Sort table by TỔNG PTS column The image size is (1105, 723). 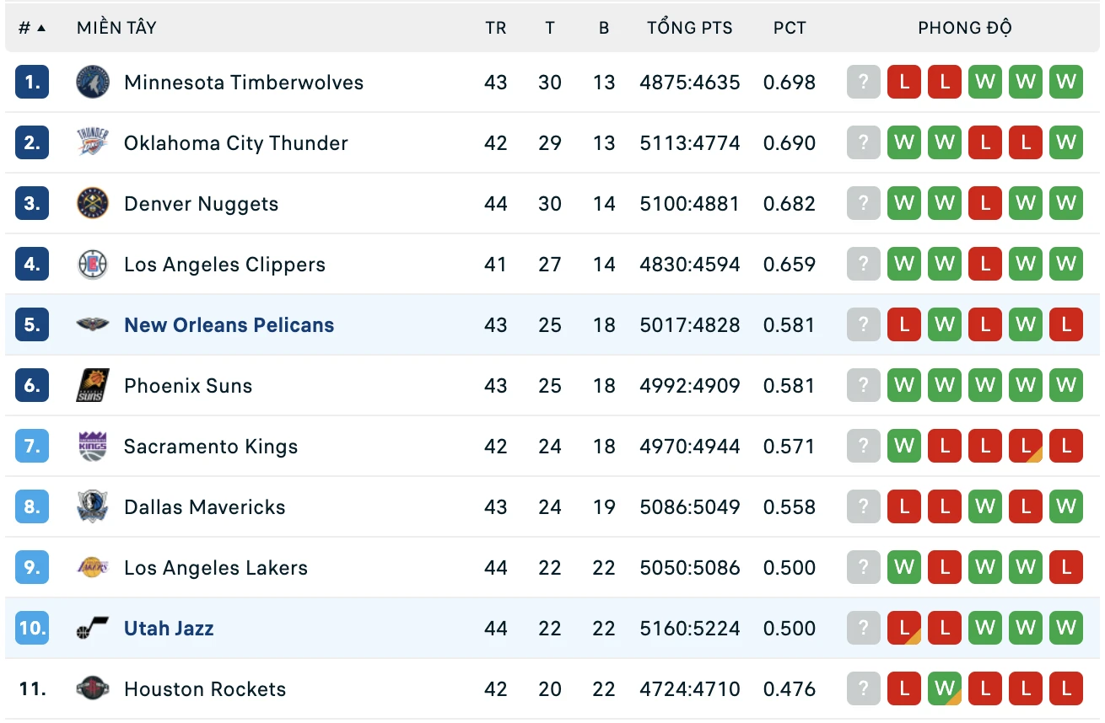point(690,28)
